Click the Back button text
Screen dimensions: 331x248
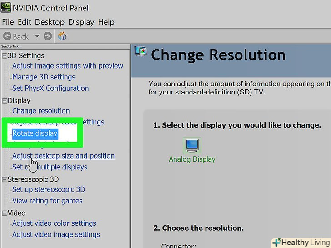(21, 36)
